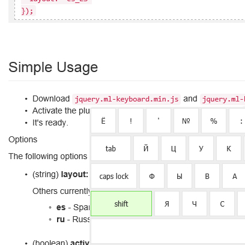Screen dimensions: 245x245
Task: Tap the Ч key
Action: pyautogui.click(x=195, y=204)
